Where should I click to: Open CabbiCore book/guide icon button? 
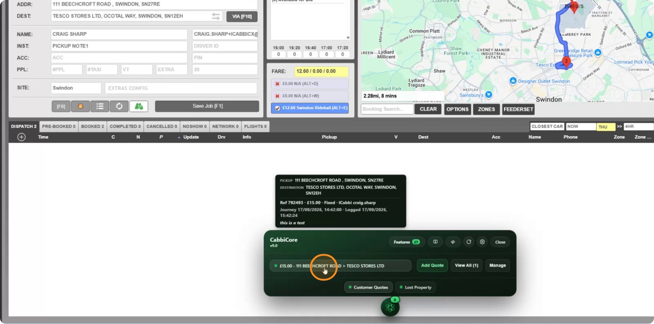(x=435, y=242)
